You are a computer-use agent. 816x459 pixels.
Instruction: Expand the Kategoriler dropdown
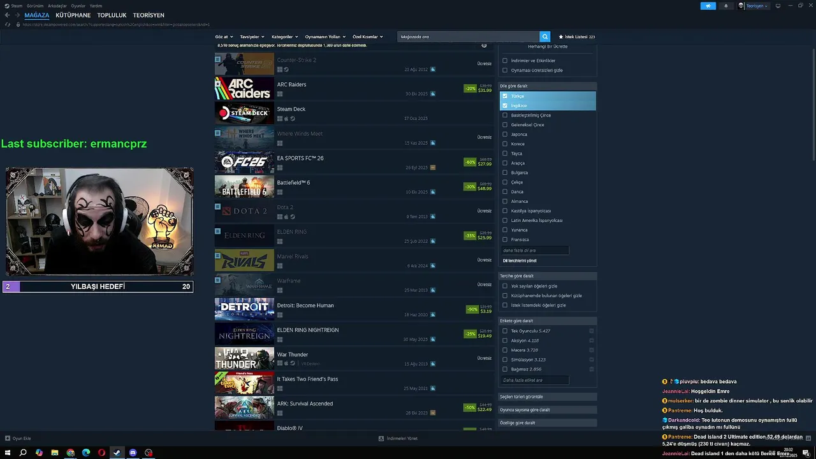(x=284, y=37)
